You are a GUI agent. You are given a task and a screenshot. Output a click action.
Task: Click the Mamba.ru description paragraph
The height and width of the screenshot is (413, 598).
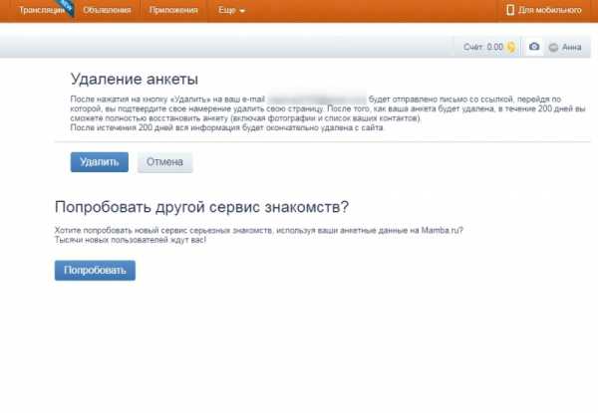point(259,235)
